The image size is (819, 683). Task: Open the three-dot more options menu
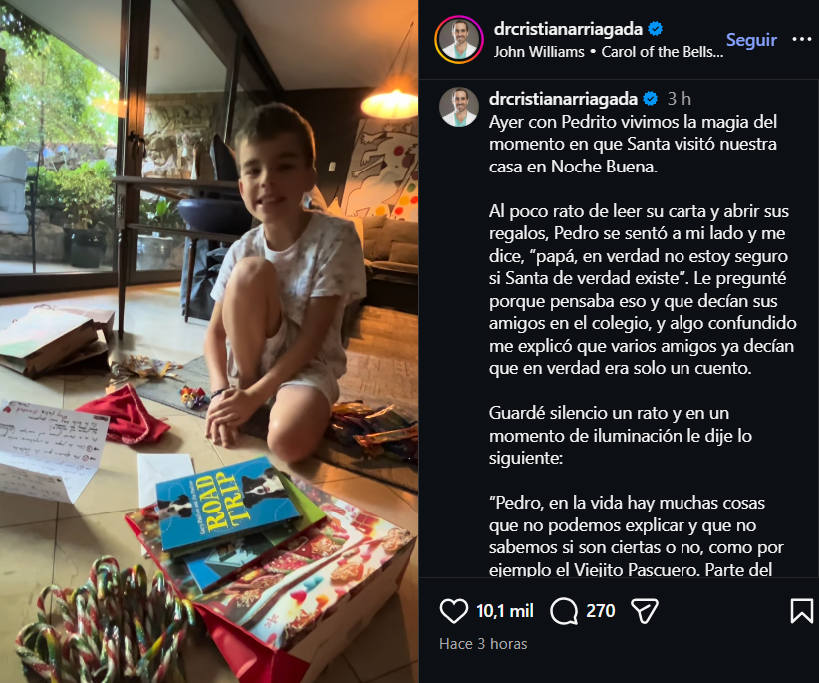coord(802,39)
